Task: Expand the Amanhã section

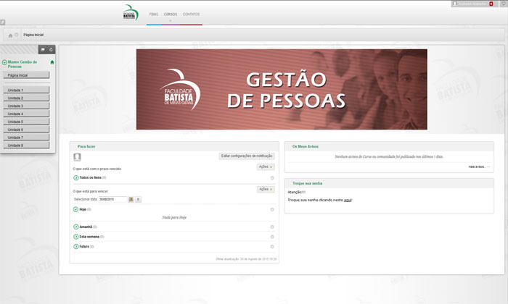Action: click(76, 227)
